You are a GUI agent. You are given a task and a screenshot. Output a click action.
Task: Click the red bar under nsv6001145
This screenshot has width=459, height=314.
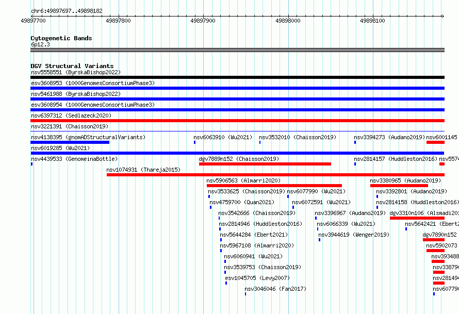pos(436,142)
